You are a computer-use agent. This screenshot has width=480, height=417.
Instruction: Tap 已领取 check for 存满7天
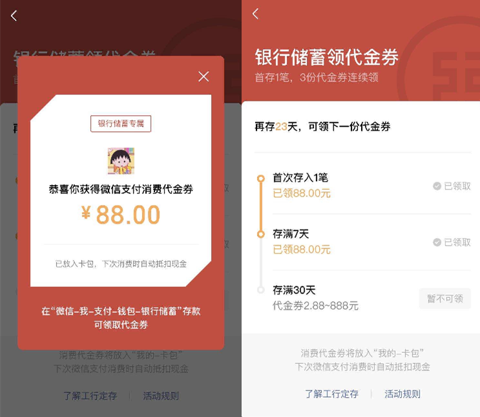tap(452, 242)
